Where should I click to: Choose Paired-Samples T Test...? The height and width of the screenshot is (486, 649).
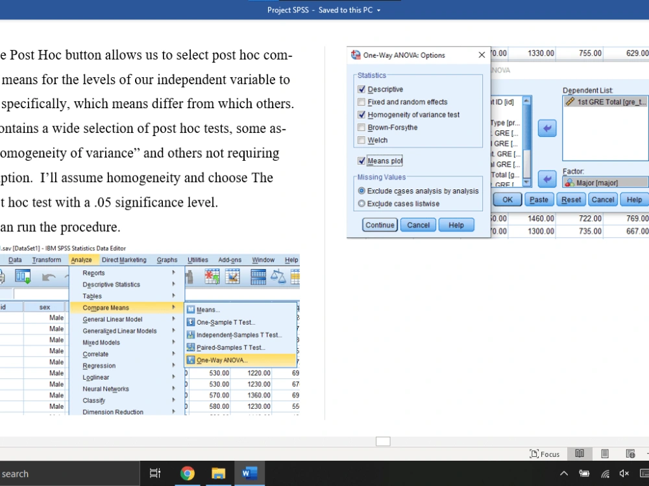241,347
